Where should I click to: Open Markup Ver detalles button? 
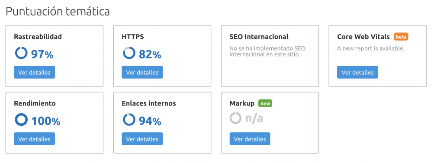click(x=250, y=139)
